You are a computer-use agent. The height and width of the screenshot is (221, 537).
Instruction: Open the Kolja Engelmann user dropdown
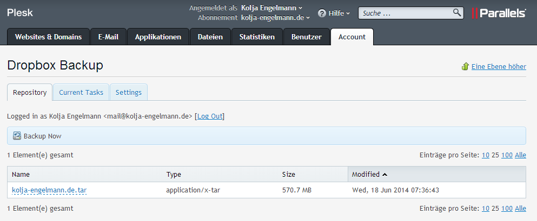point(272,8)
